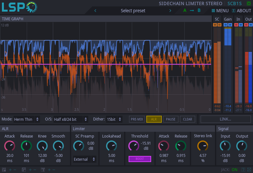
Task: Go to next preset with right arrow
Action: tap(170, 11)
